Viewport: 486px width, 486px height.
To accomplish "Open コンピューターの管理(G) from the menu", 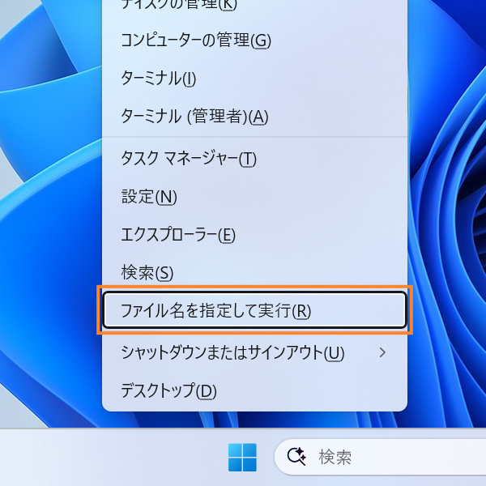I will [254, 40].
